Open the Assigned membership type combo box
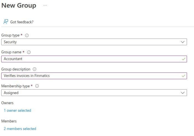Image resolution: width=194 pixels, height=136 pixels. pyautogui.click(x=94, y=93)
